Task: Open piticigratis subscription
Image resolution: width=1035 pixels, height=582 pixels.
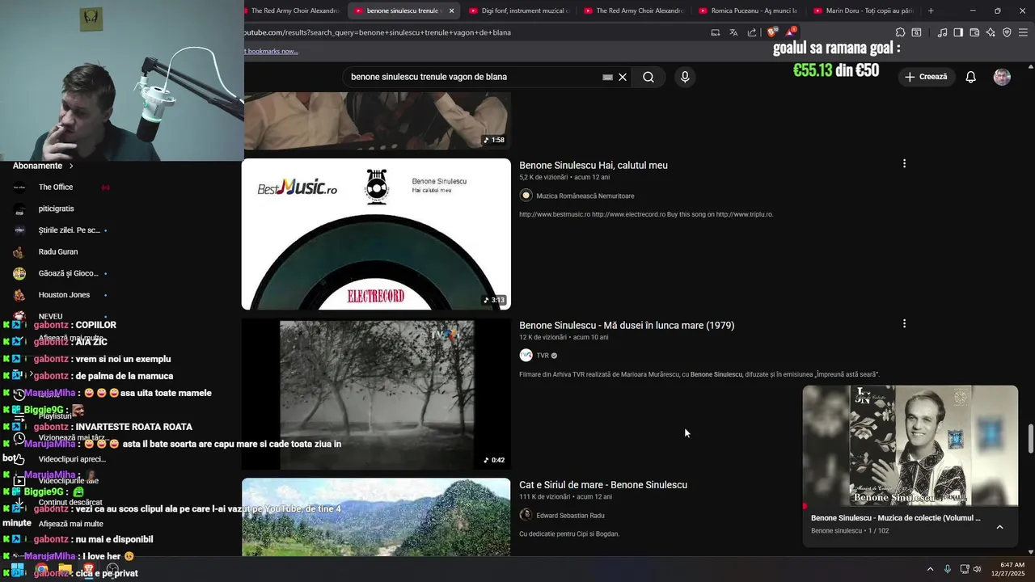Action: coord(56,209)
